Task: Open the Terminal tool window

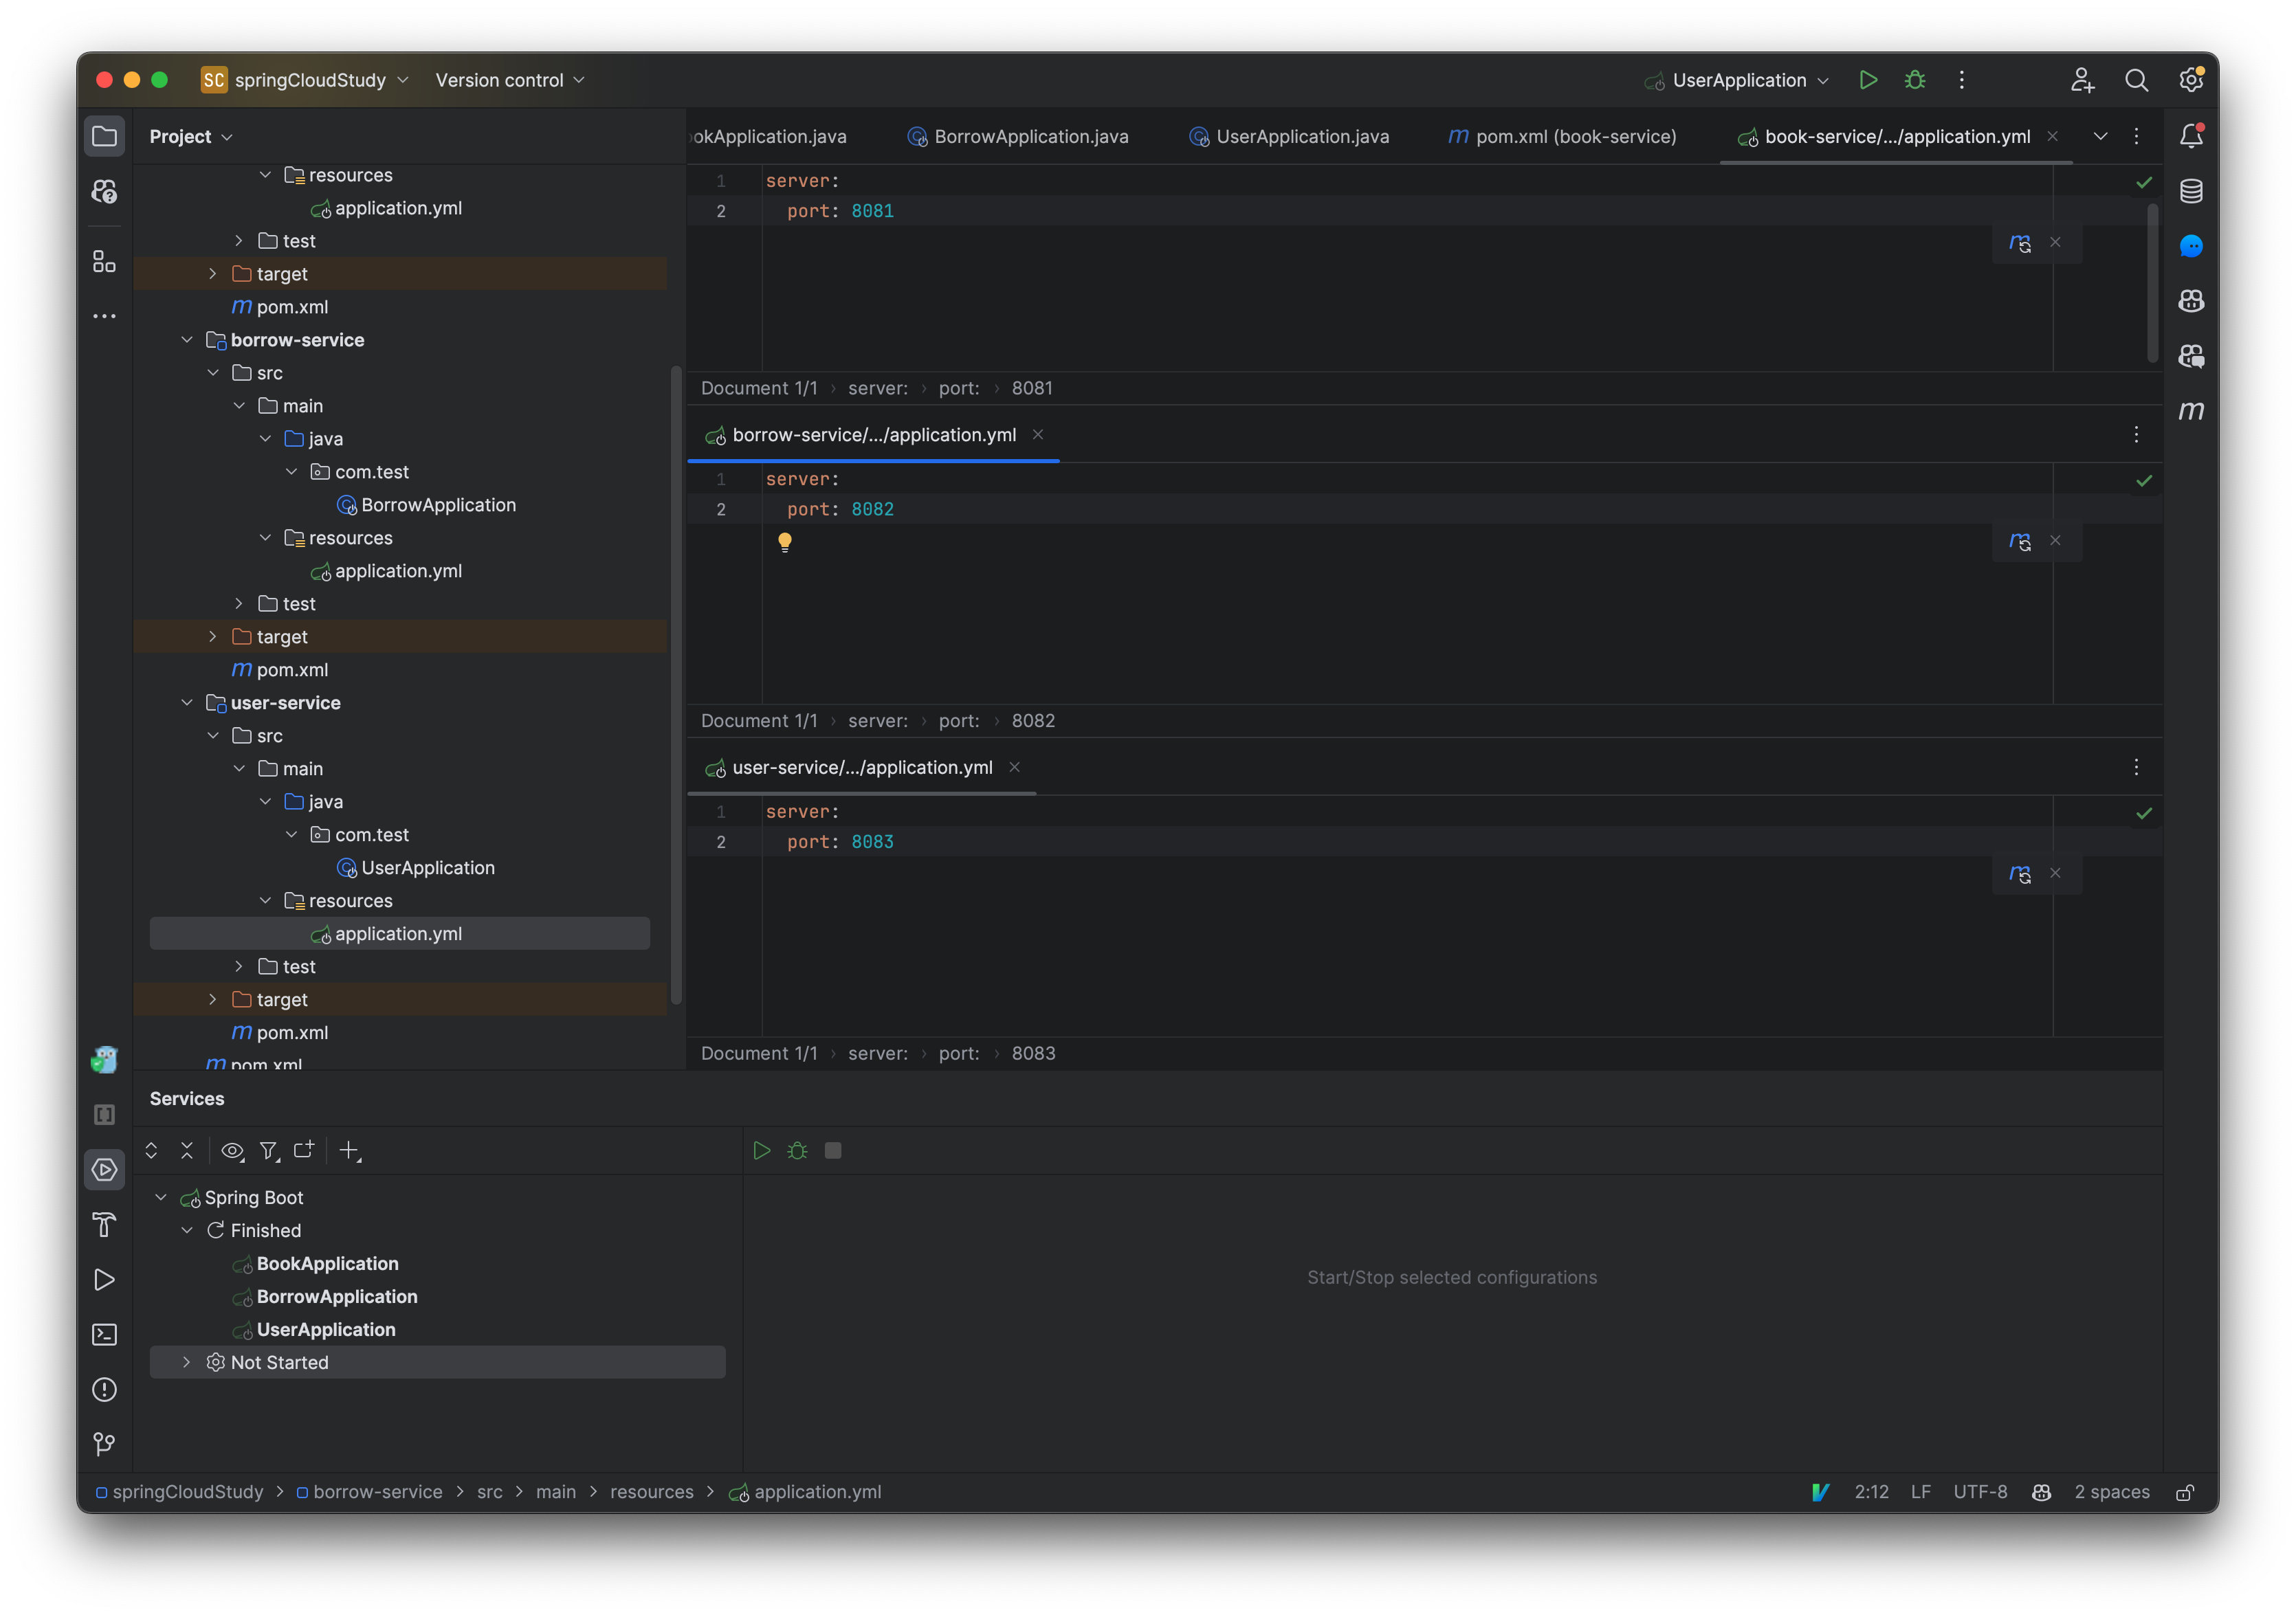Action: 104,1334
